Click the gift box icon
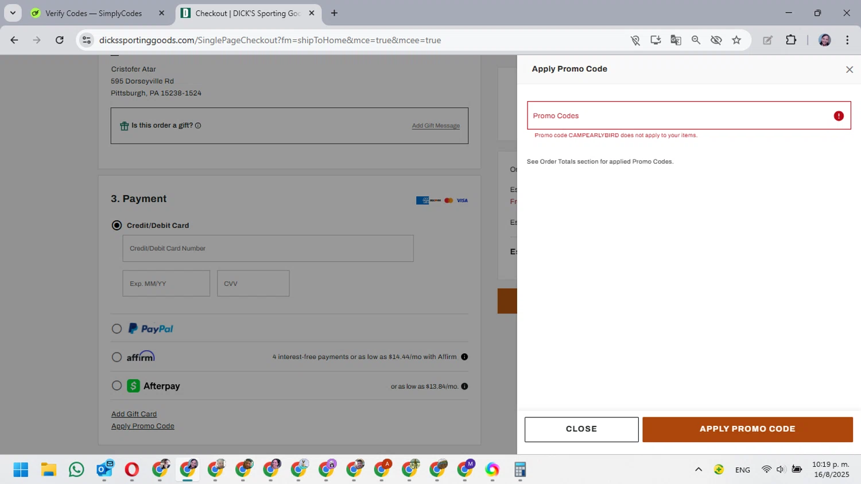This screenshot has width=861, height=484. (124, 126)
